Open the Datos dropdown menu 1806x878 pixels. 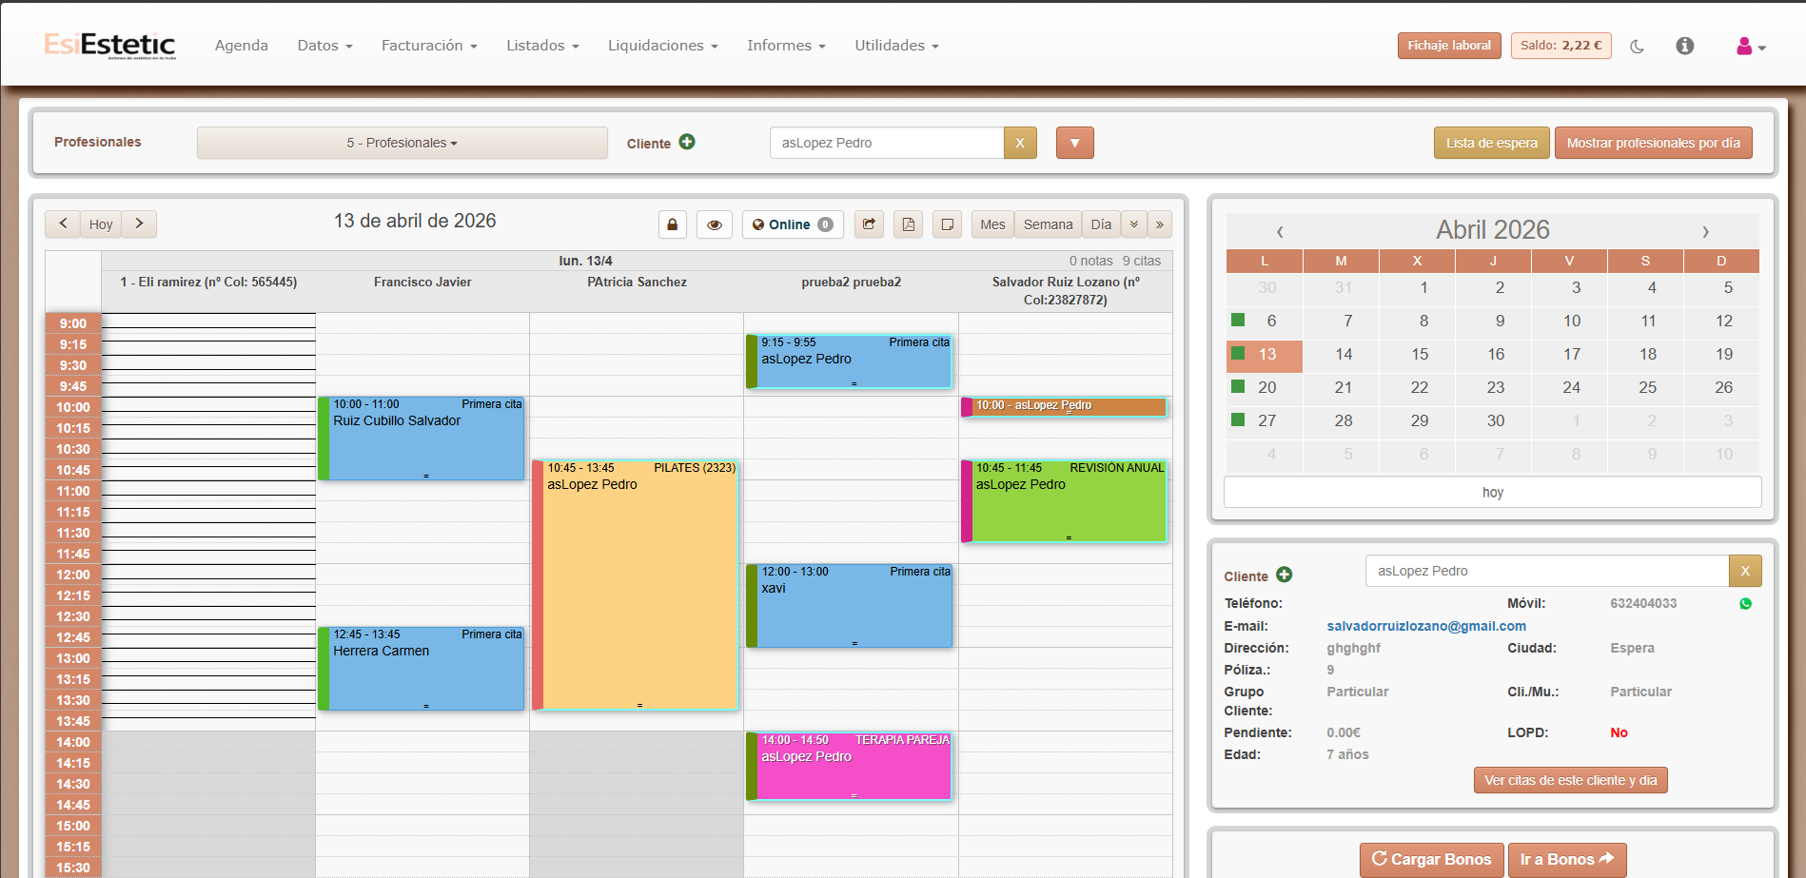point(324,46)
